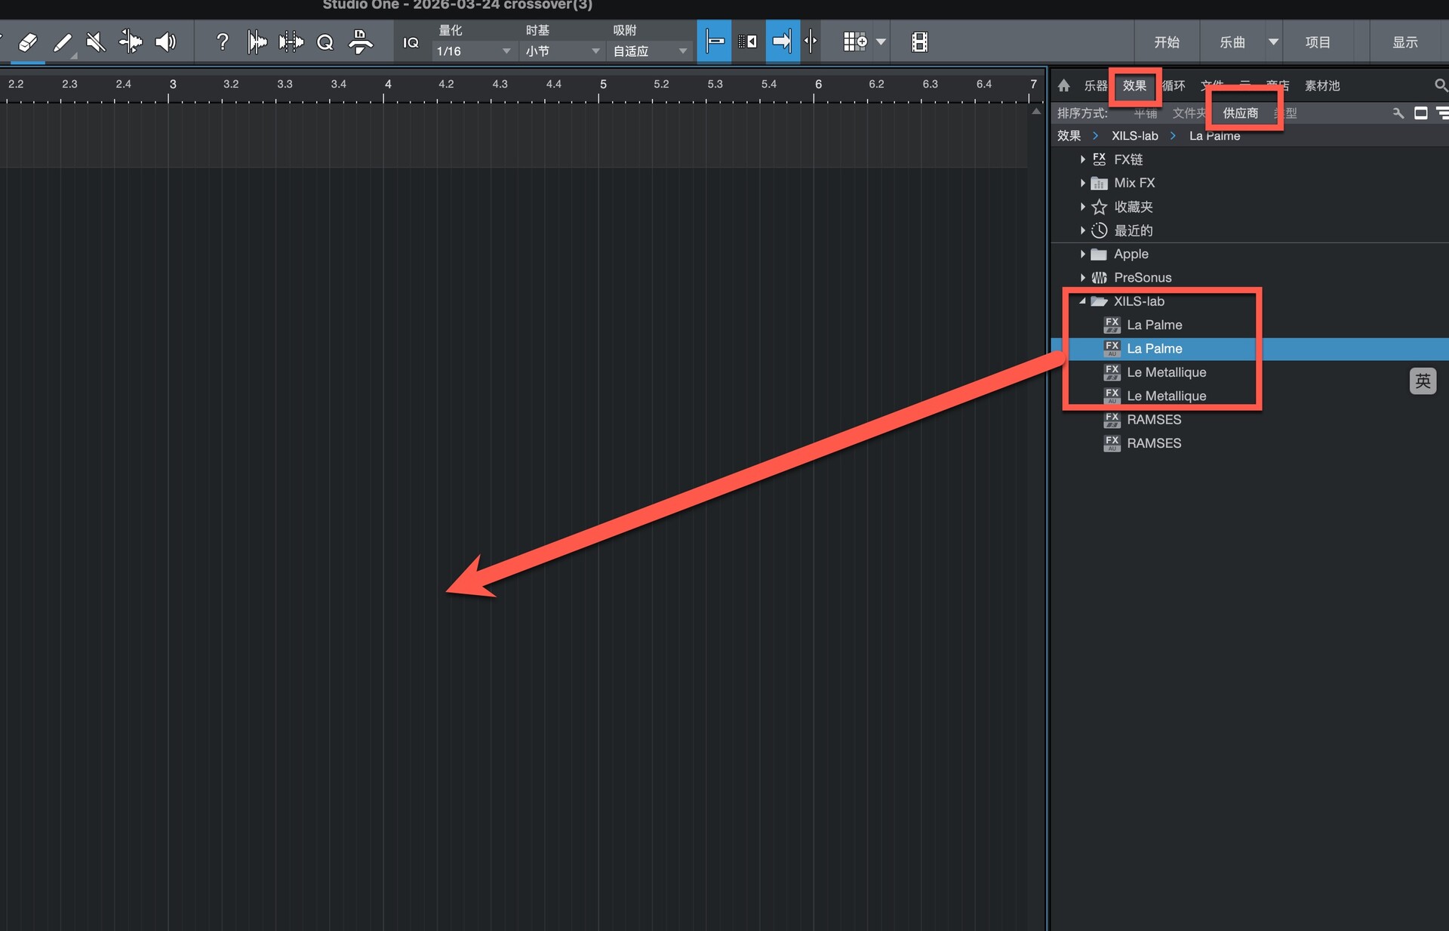Click the question mark help icon
The image size is (1449, 931).
coord(222,42)
